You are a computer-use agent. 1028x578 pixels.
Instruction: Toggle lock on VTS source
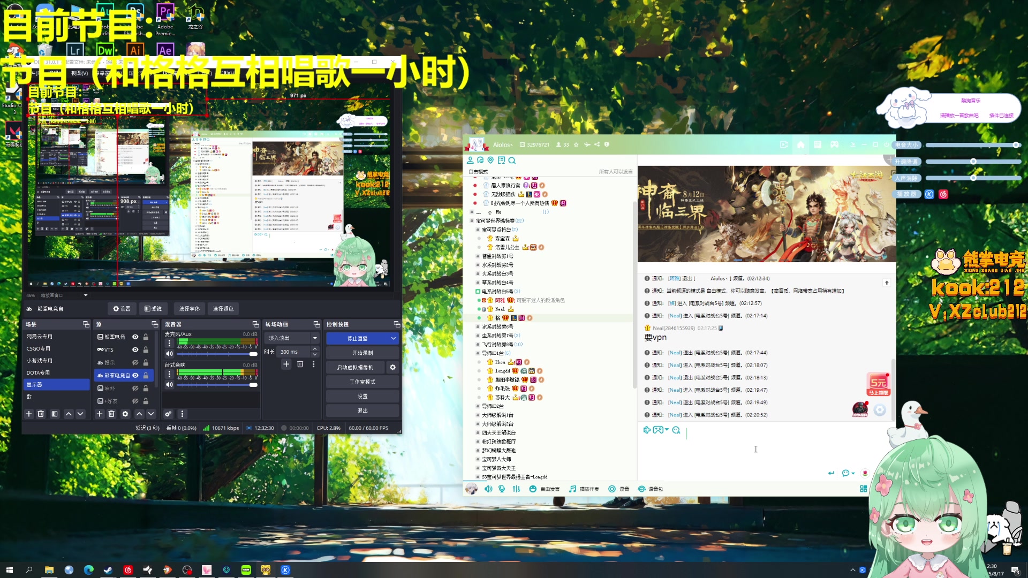click(x=146, y=349)
